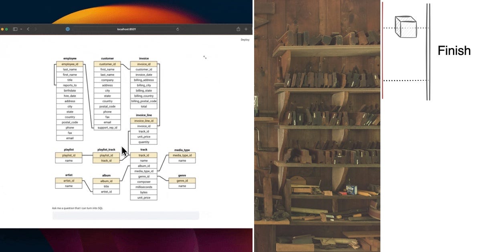Click the 'Ask me a question' input field
Image resolution: width=481 pixels, height=252 pixels.
pos(125,215)
